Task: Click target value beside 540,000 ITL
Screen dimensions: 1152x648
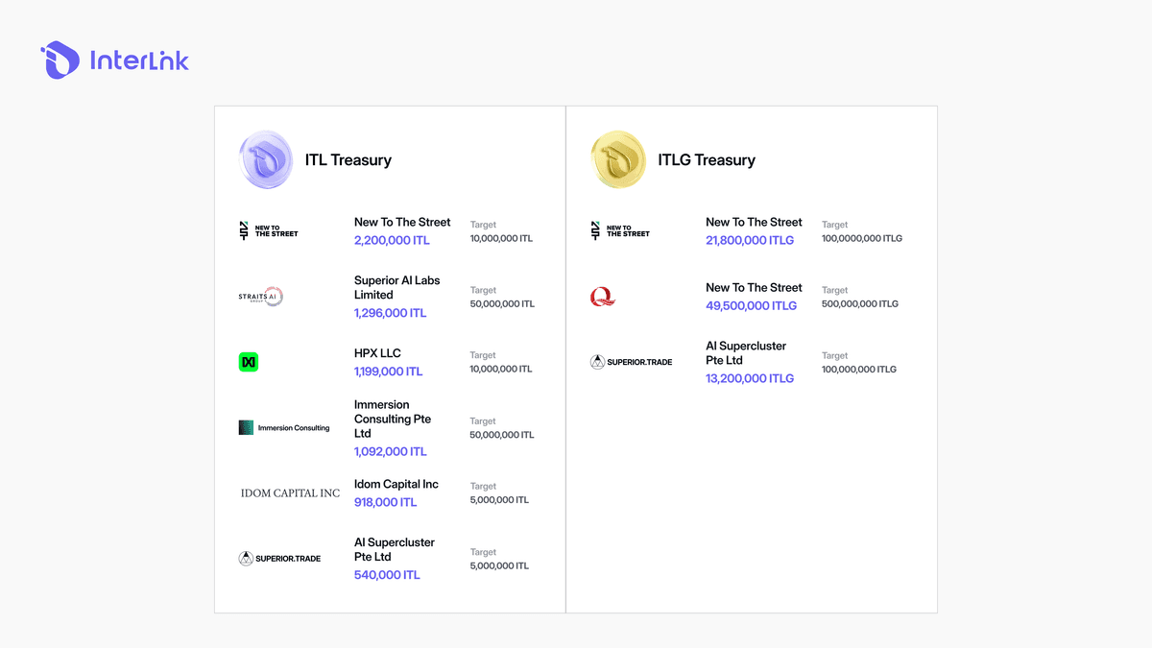Action: [x=499, y=565]
